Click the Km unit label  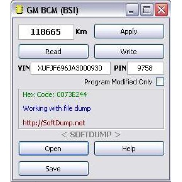click(81, 32)
